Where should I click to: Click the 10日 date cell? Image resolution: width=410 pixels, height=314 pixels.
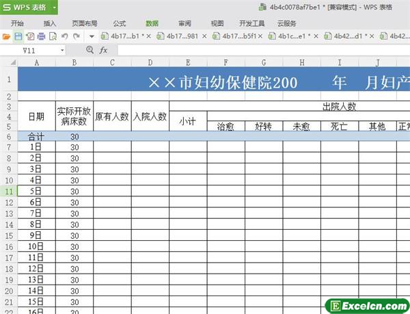point(37,246)
